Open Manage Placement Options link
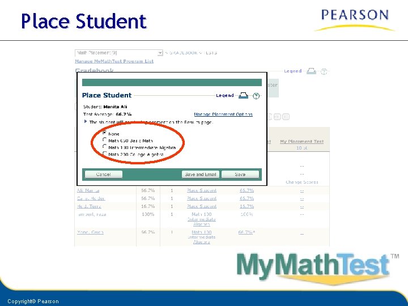The image size is (408, 306). click(223, 114)
